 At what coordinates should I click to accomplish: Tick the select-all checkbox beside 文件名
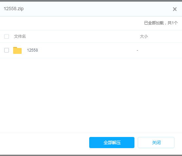pyautogui.click(x=7, y=36)
